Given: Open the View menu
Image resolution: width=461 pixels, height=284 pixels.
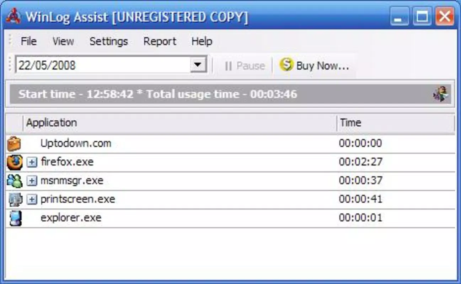Looking at the screenshot, I should [63, 41].
